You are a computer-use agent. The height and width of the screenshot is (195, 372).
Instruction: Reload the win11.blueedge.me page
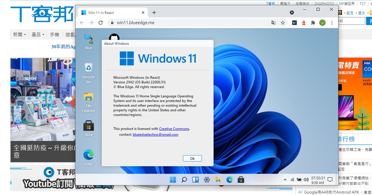100,23
